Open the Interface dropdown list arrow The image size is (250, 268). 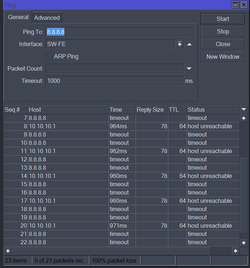(x=179, y=44)
